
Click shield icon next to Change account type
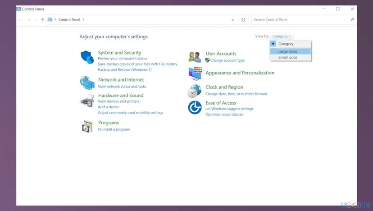pyautogui.click(x=207, y=60)
